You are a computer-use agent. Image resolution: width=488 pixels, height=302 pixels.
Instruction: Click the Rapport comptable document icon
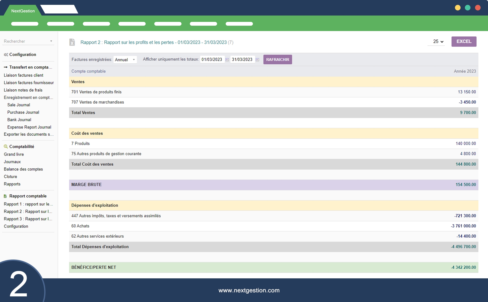(5, 196)
